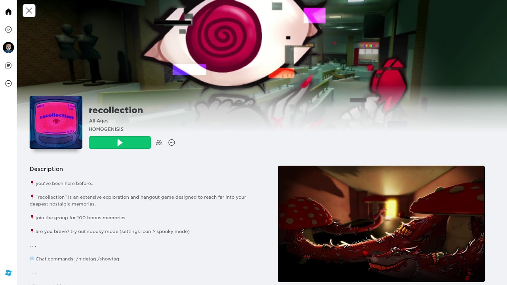507x285 pixels.
Task: Click the All Ages rating label
Action: click(x=99, y=121)
